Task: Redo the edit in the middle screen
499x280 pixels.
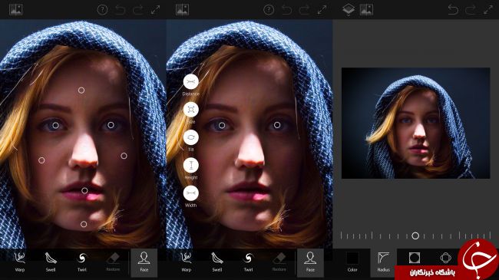Action: tap(304, 10)
